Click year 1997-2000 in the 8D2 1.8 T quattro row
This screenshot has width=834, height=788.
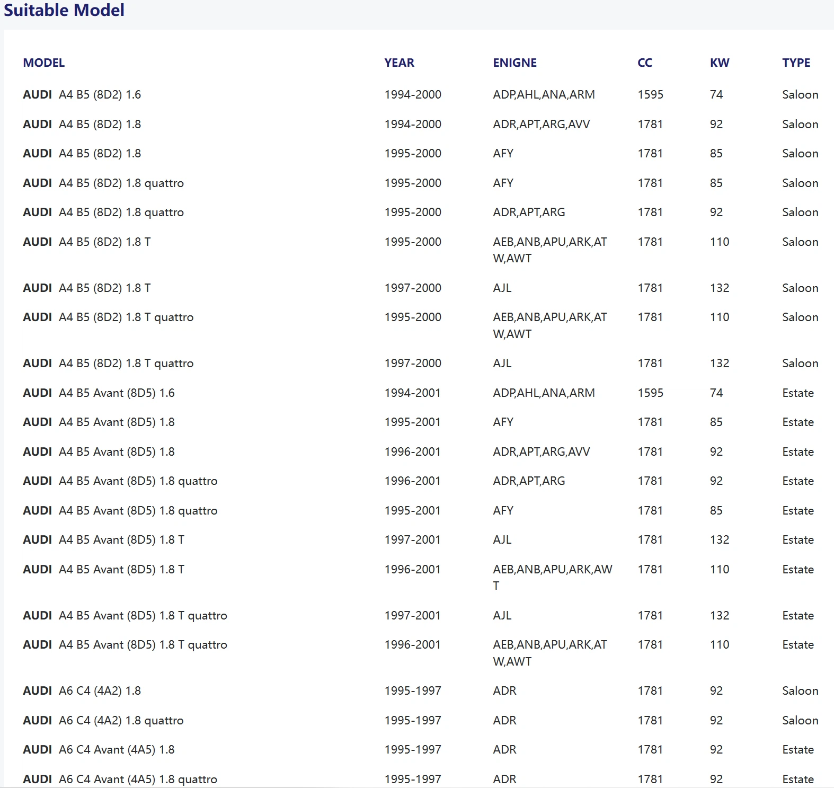tap(413, 363)
